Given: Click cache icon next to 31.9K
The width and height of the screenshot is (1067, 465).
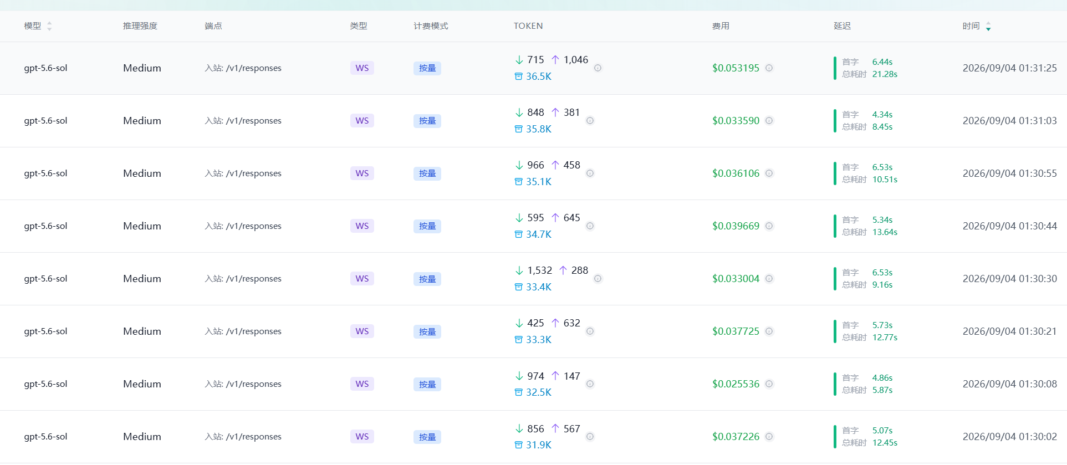Looking at the screenshot, I should (519, 445).
